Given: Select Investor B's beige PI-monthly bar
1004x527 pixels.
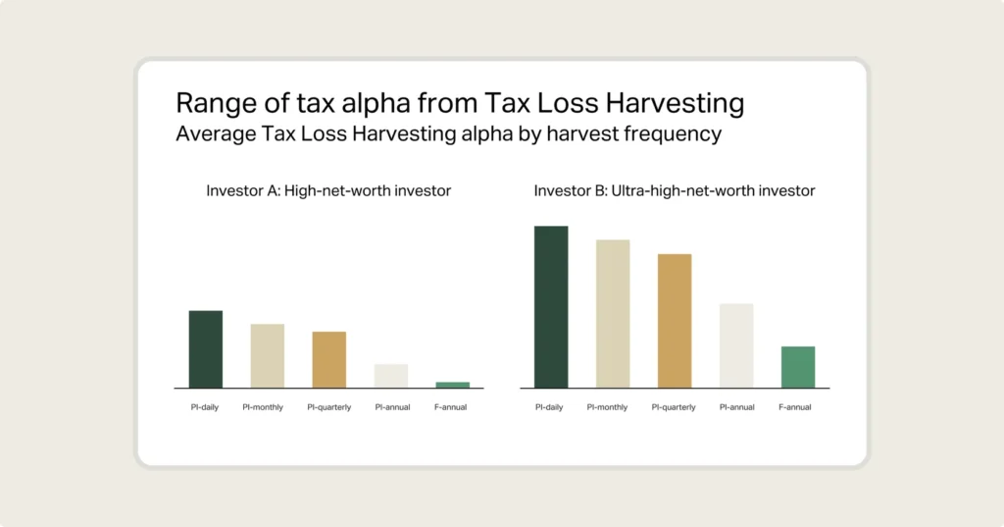Looking at the screenshot, I should (x=613, y=314).
